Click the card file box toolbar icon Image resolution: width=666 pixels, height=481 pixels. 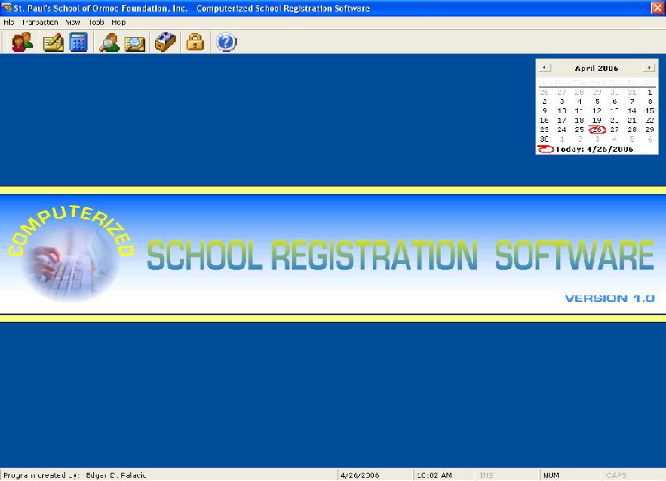(x=165, y=42)
